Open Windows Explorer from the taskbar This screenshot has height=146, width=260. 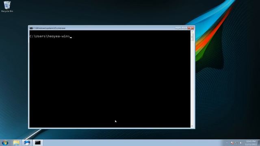coord(16,143)
